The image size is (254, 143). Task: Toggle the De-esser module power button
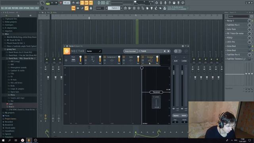click(143, 57)
